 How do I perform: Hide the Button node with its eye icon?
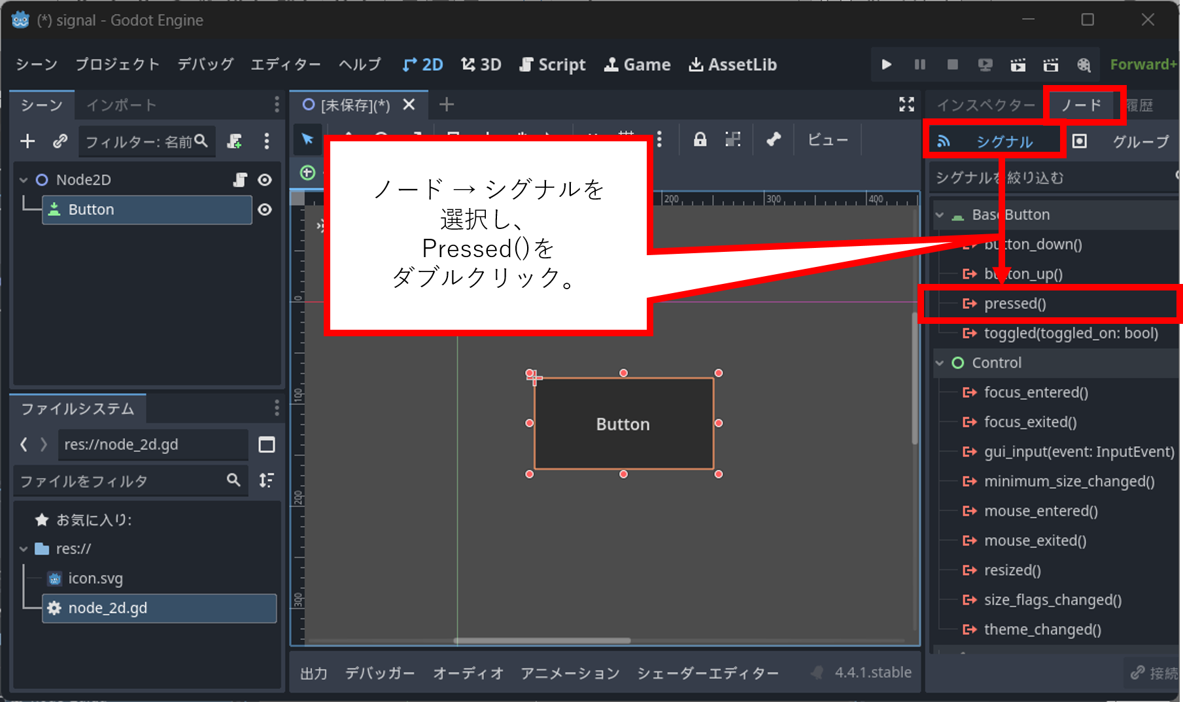point(265,209)
